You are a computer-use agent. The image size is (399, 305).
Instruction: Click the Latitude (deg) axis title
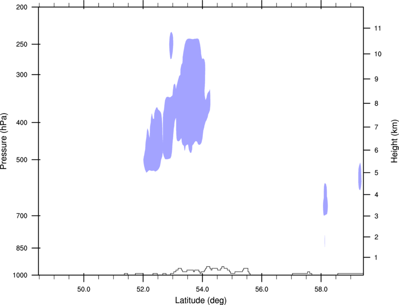(201, 300)
